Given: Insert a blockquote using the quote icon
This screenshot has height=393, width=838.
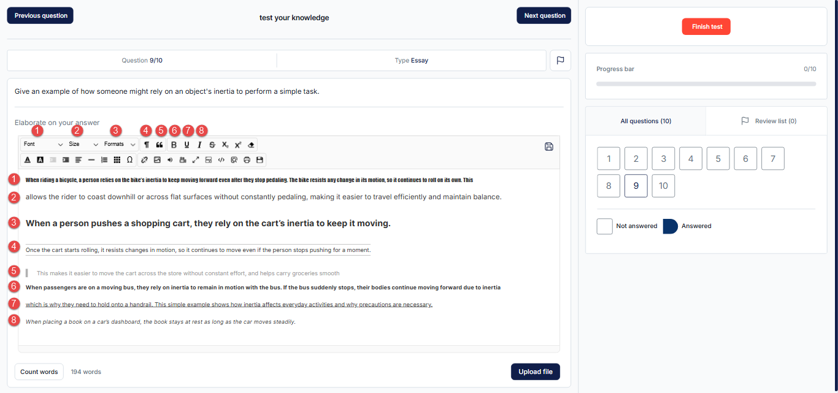Looking at the screenshot, I should (160, 145).
